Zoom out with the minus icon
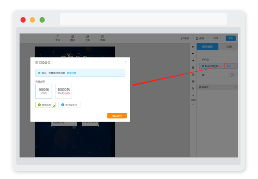The image size is (258, 179). (193, 105)
